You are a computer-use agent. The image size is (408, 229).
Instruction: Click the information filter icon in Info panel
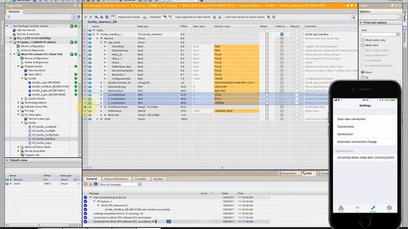[96, 184]
